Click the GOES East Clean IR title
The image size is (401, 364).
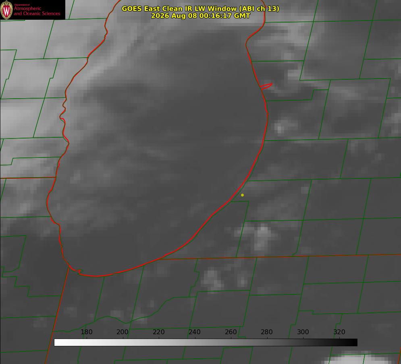pos(201,8)
